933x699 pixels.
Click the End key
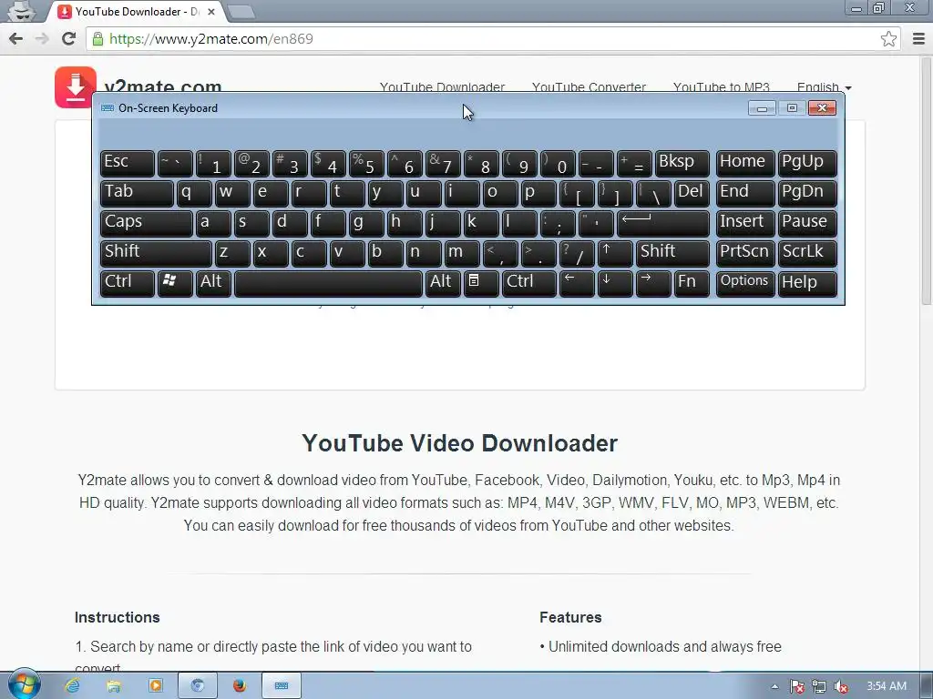click(x=745, y=193)
